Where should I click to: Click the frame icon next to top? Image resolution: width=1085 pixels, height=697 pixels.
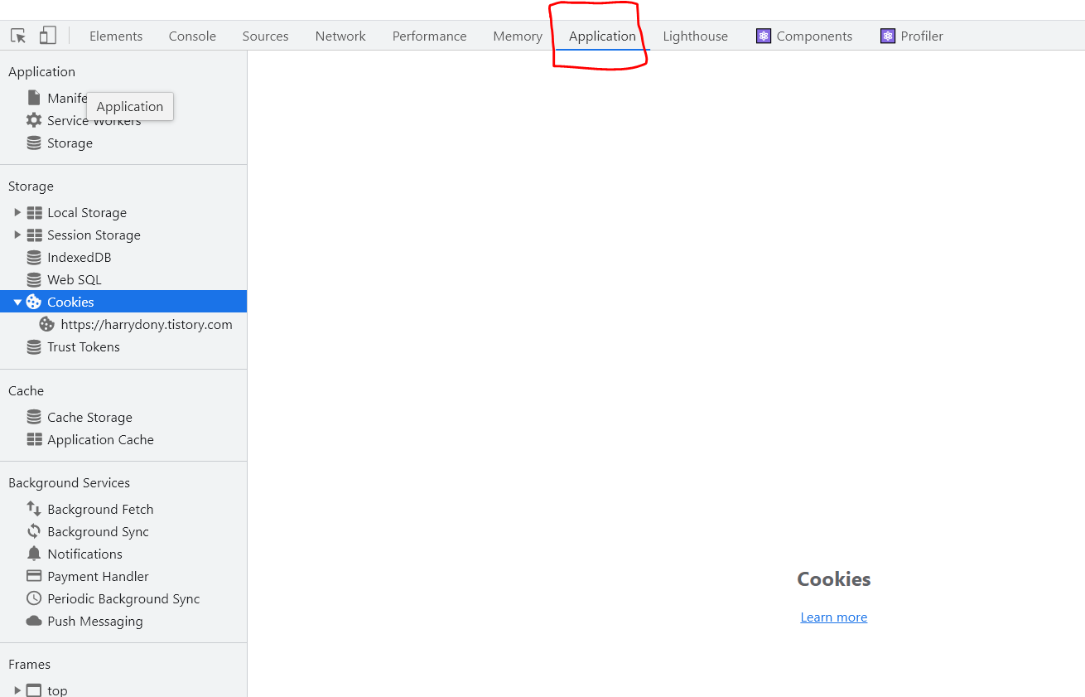tap(34, 690)
